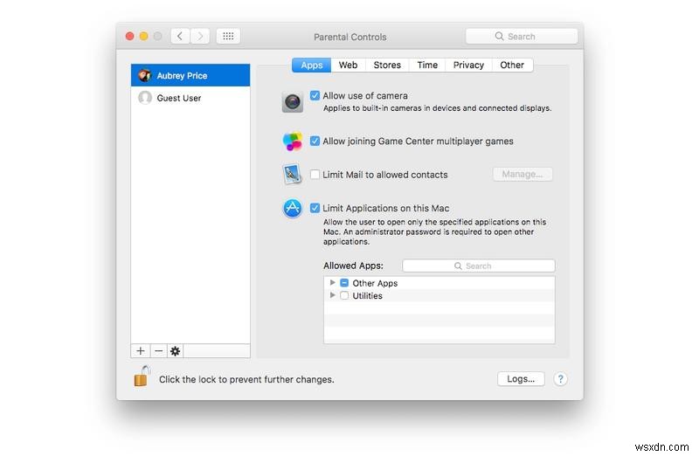
Task: Click the lock to prevent changes
Action: click(142, 377)
